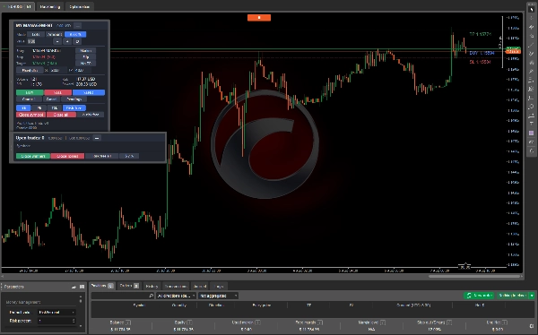Open the Default mode dropdown in Parameters
This screenshot has width=538, height=335.
(x=56, y=313)
